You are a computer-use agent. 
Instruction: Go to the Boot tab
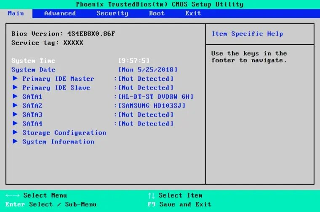(157, 13)
